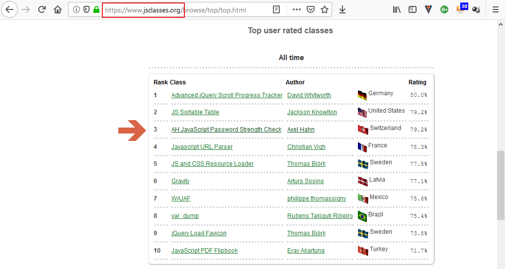Toggle reader view icon
Image resolution: width=505 pixels, height=269 pixels.
(x=276, y=9)
